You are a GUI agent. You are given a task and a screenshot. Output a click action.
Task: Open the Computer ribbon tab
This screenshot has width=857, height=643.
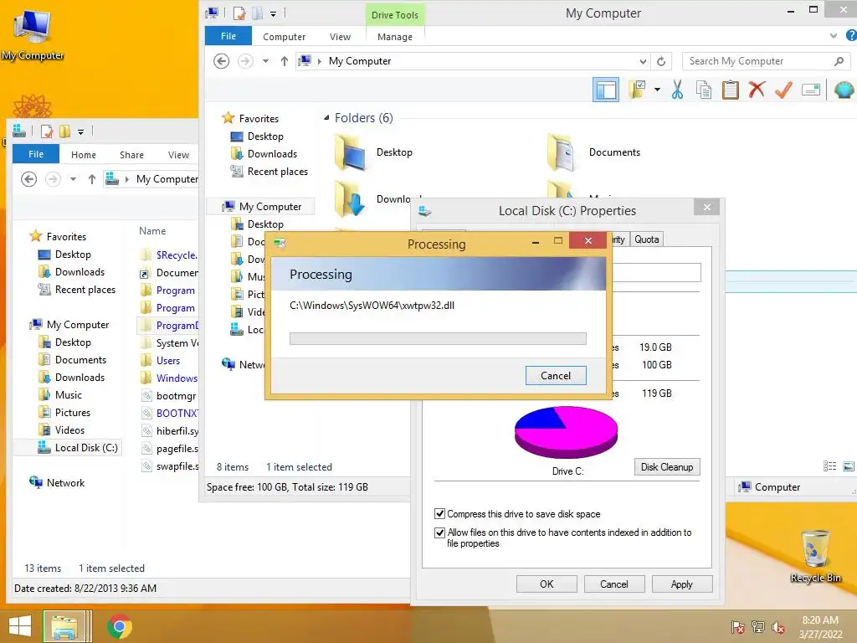click(x=284, y=37)
